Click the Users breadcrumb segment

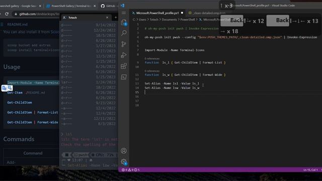[142, 20]
